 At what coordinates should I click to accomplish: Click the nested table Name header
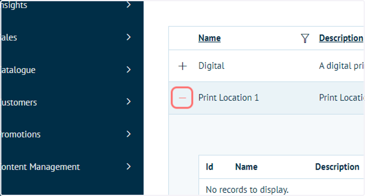(246, 167)
